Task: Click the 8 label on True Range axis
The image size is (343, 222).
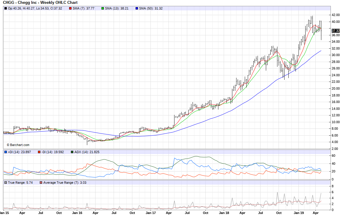Action: pos(333,186)
